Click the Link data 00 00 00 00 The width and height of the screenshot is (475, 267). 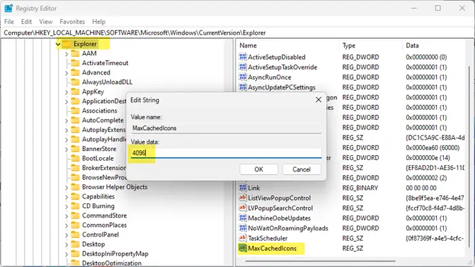[421, 188]
